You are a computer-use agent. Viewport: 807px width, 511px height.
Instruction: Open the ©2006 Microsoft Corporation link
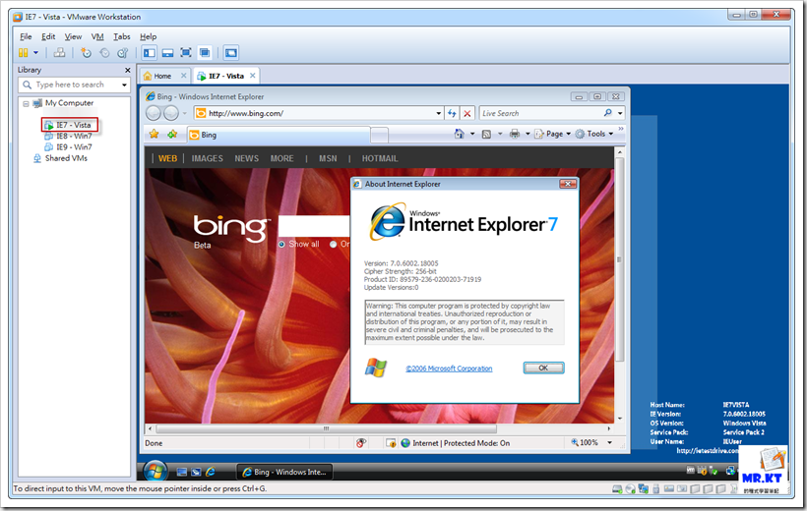[449, 369]
